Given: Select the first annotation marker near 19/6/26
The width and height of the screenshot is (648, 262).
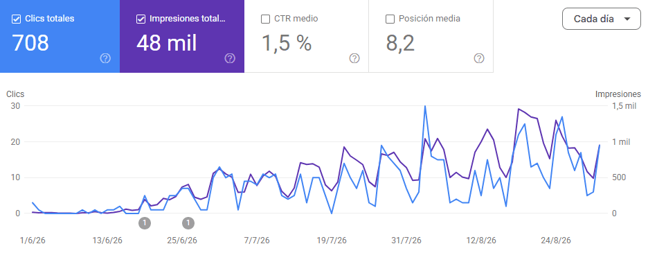Looking at the screenshot, I should click(145, 223).
